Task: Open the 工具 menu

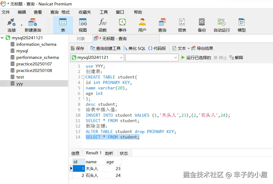Action: [x=104, y=12]
